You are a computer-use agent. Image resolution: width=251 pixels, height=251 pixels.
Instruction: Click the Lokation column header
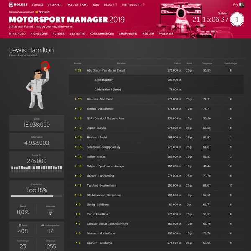pos(121,64)
